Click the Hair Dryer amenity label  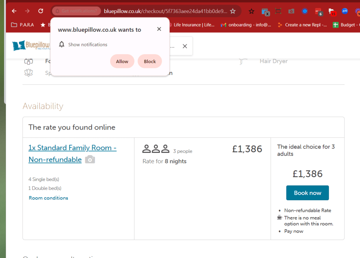pos(273,61)
